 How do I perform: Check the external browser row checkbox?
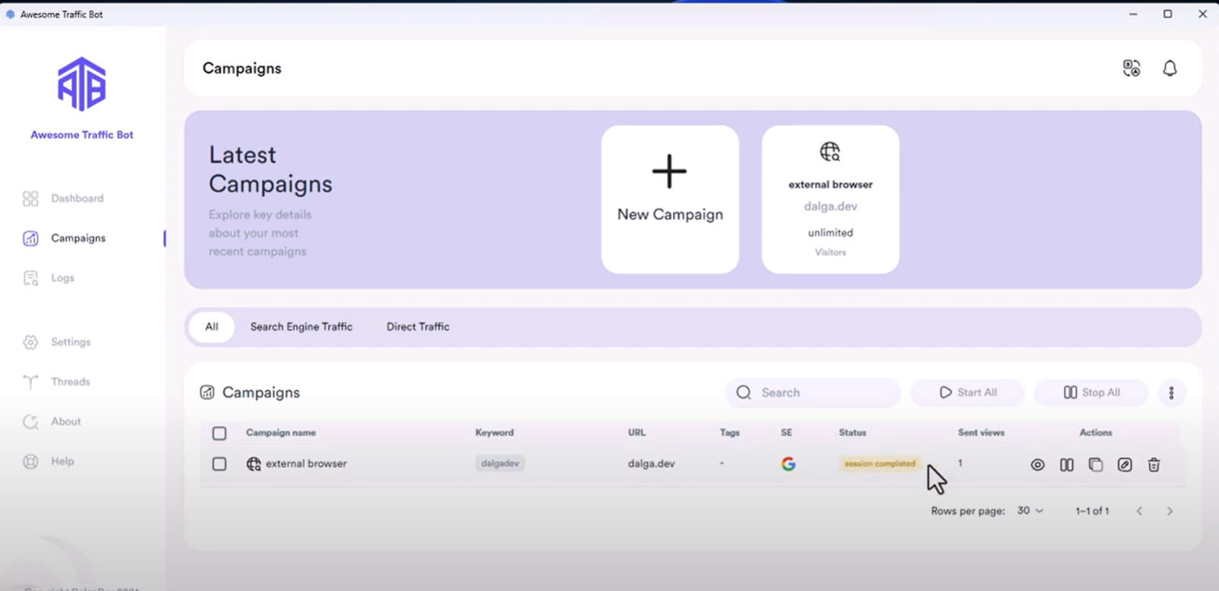click(x=219, y=463)
